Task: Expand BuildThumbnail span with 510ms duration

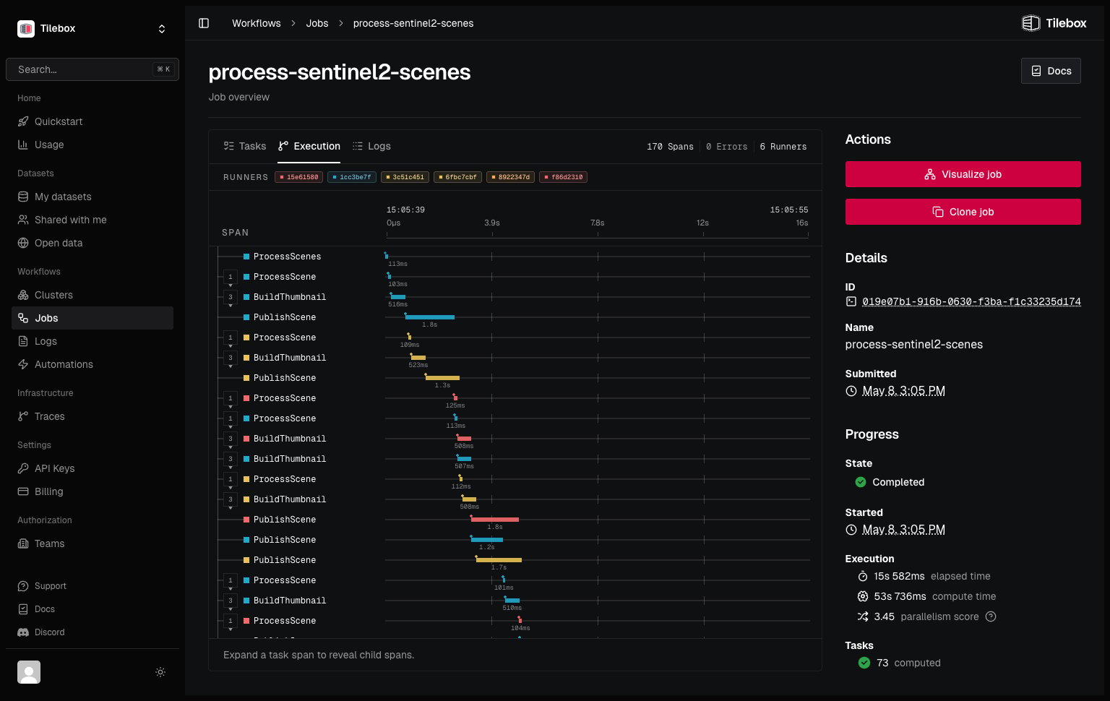Action: 230,601
